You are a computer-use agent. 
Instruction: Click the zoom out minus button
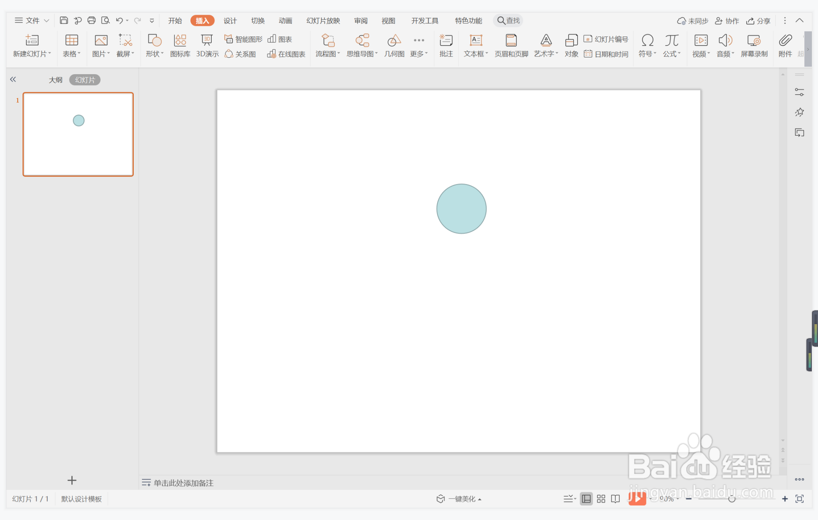(x=689, y=499)
